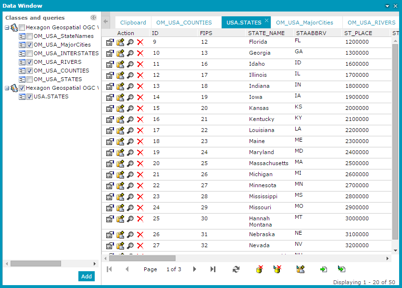The image size is (402, 288).
Task: Click the export records icon with green arrow
Action: 322,269
